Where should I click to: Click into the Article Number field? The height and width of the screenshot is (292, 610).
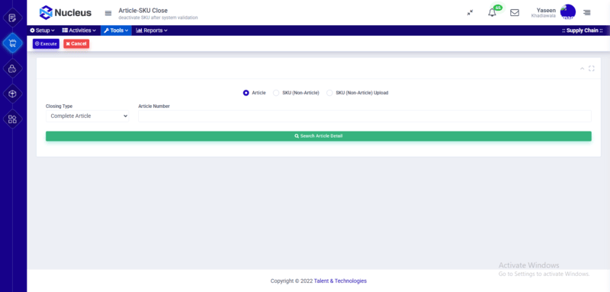click(x=364, y=116)
